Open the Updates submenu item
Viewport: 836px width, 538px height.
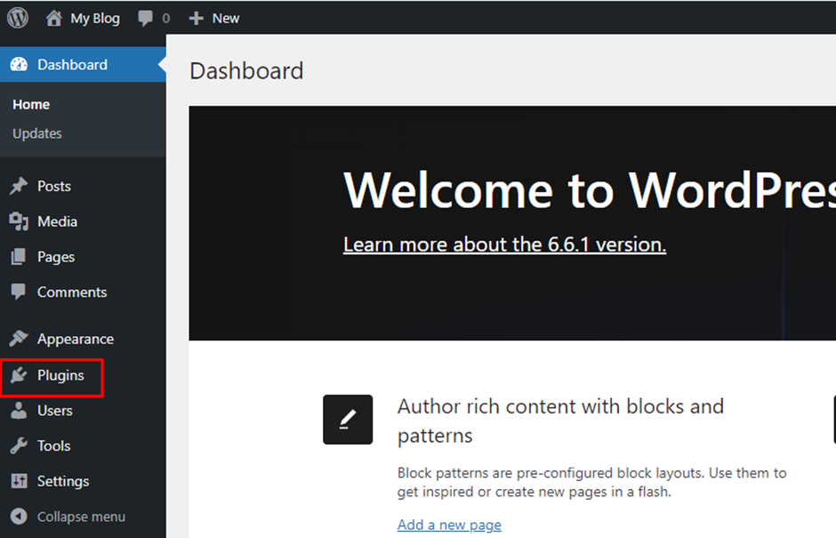click(37, 133)
